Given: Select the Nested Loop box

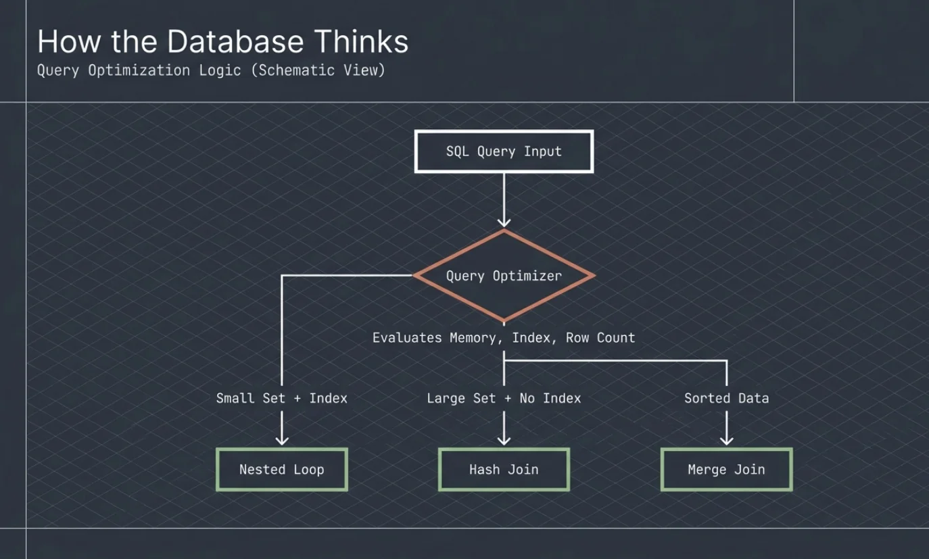Looking at the screenshot, I should (x=281, y=469).
